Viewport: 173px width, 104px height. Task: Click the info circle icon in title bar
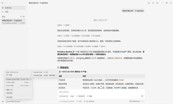(x=149, y=3)
